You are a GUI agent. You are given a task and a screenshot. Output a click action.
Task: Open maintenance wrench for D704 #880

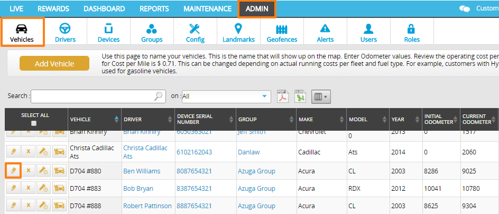(43, 171)
